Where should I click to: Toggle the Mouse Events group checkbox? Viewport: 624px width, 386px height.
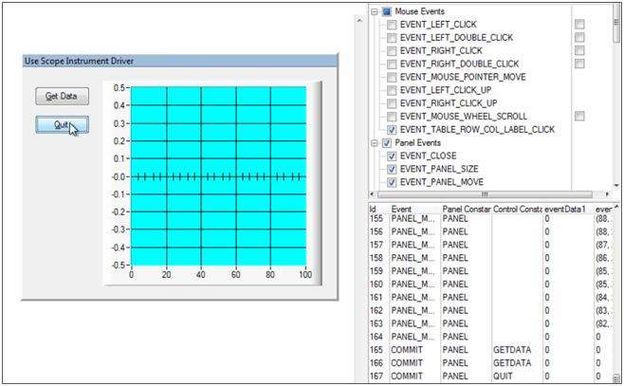(387, 10)
